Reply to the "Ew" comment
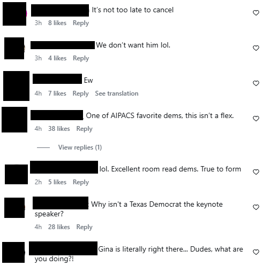The height and width of the screenshot is (266, 263). pos(81,93)
